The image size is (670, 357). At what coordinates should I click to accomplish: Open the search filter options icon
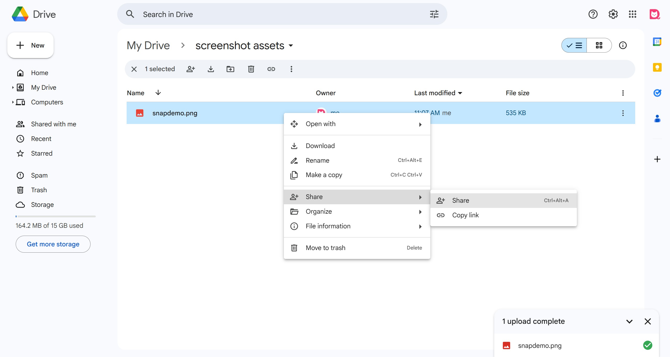point(434,14)
